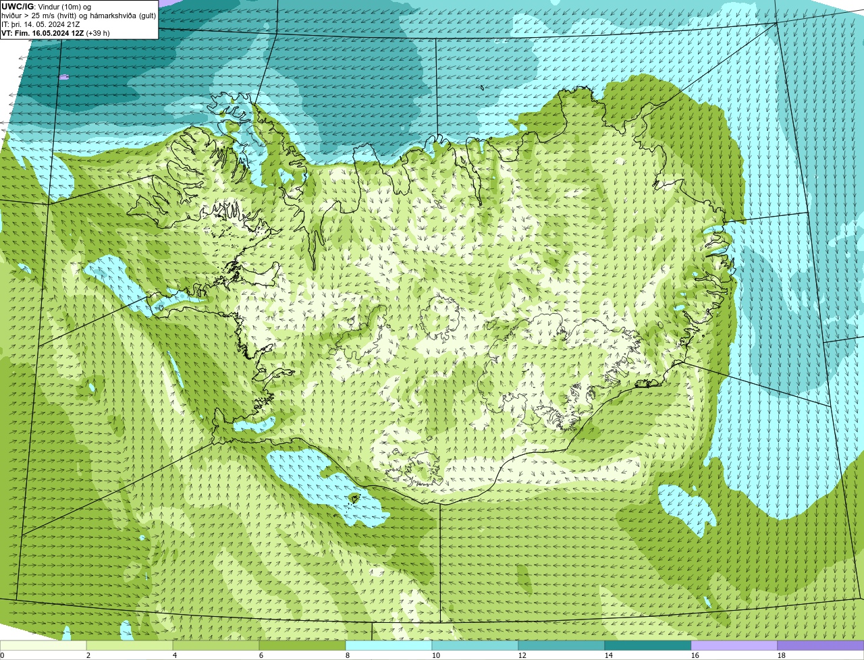Click the '2' legend scale label
Viewport: 864px width, 660px height.
pos(88,655)
